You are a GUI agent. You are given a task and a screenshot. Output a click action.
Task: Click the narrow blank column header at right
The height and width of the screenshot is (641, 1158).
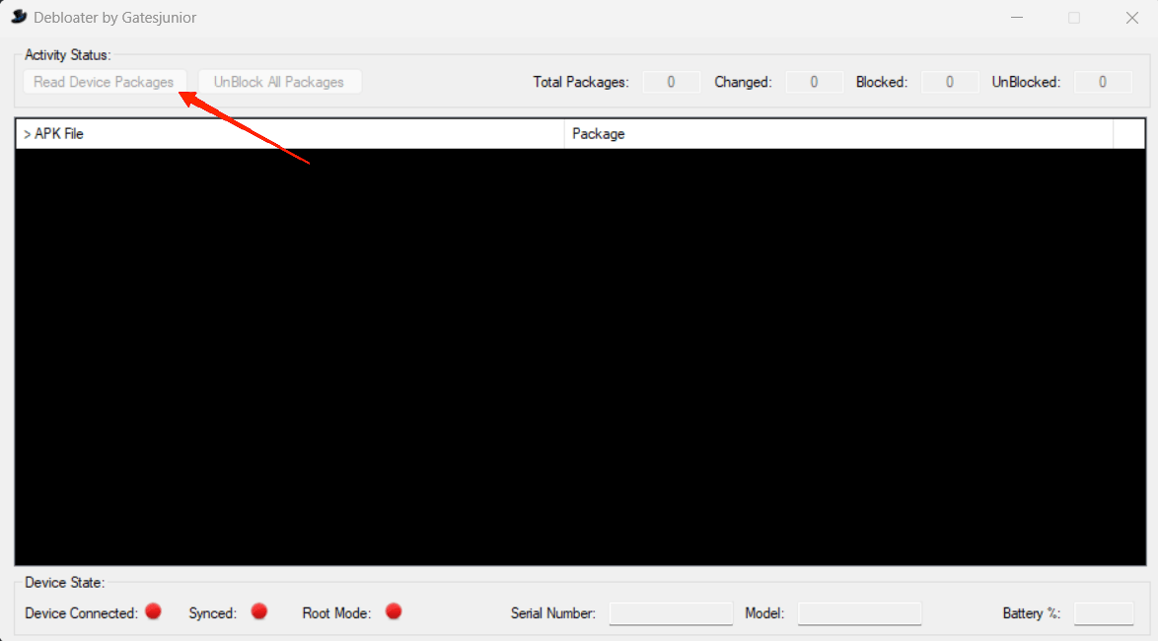(1128, 134)
